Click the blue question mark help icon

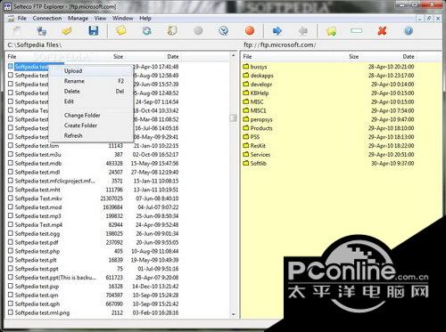tap(409, 30)
